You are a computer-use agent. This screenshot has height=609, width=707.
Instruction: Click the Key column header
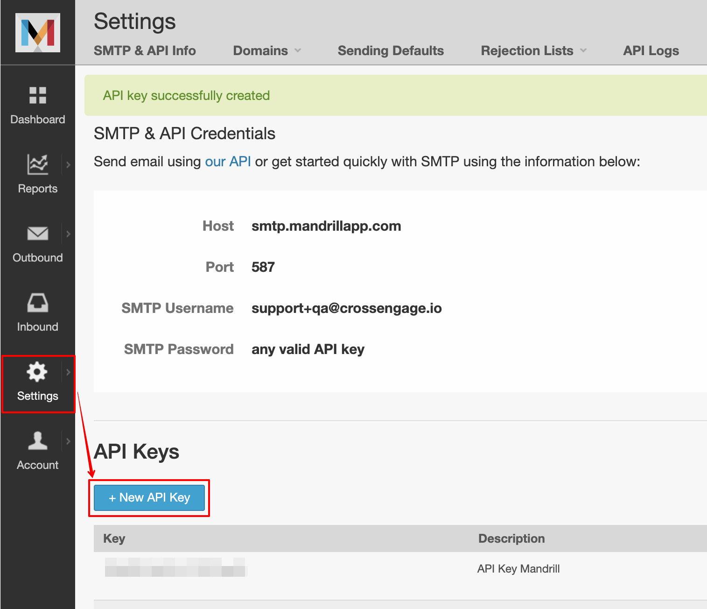[x=114, y=538]
